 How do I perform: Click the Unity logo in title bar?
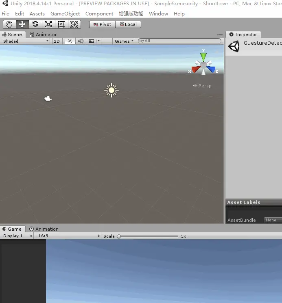(x=5, y=3)
